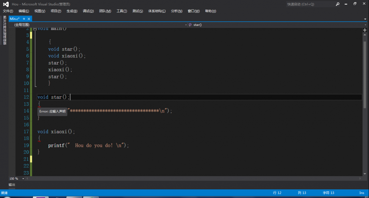Image resolution: width=369 pixels, height=198 pixels.
Task: Open the 团队(M) menu
Action: 105,11
